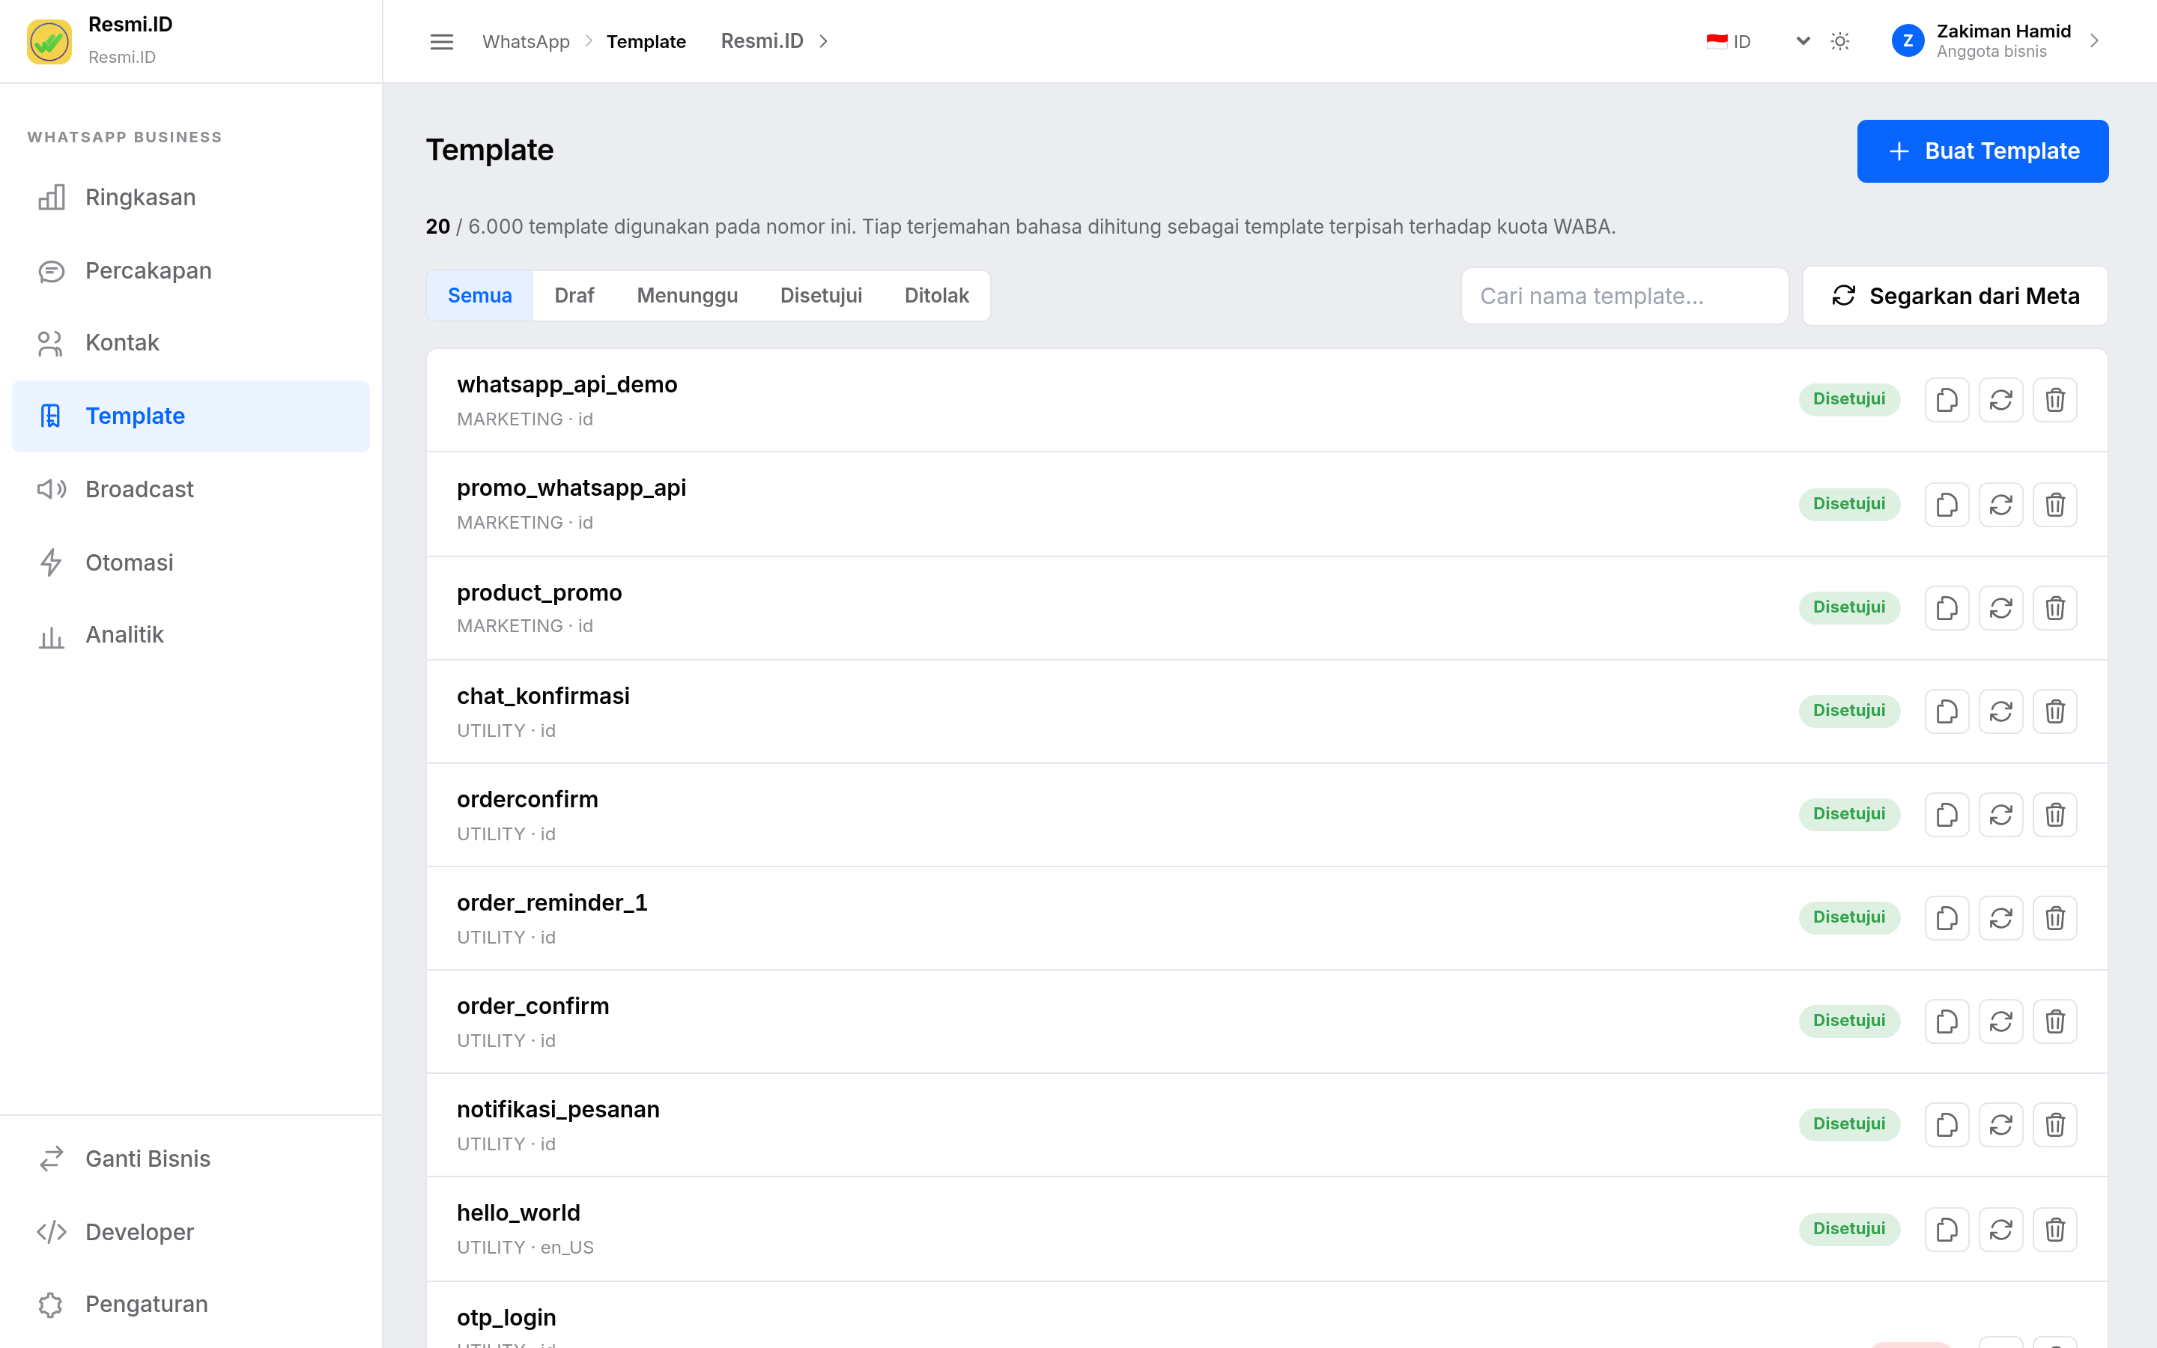This screenshot has height=1348, width=2157.
Task: Sync the product_promo template
Action: 2001,608
